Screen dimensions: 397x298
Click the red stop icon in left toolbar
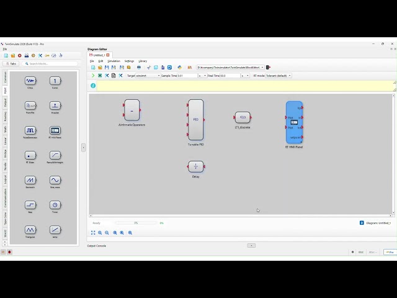pyautogui.click(x=19, y=55)
